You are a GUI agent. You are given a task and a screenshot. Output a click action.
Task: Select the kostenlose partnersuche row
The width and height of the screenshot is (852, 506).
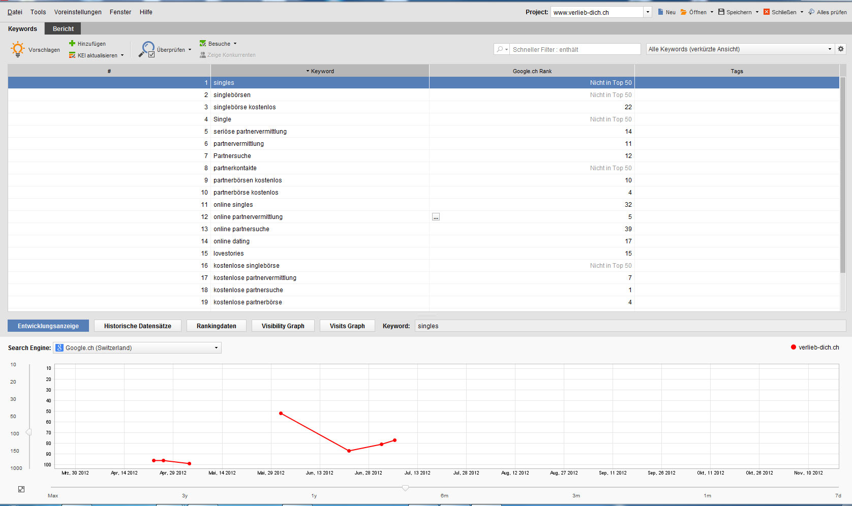click(423, 290)
